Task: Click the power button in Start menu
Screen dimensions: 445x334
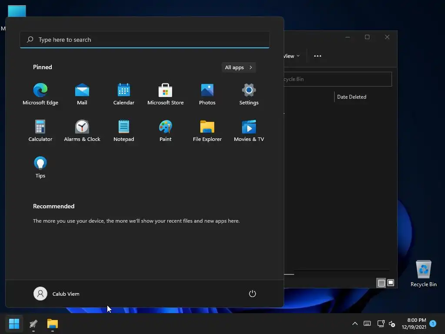Action: pyautogui.click(x=252, y=294)
